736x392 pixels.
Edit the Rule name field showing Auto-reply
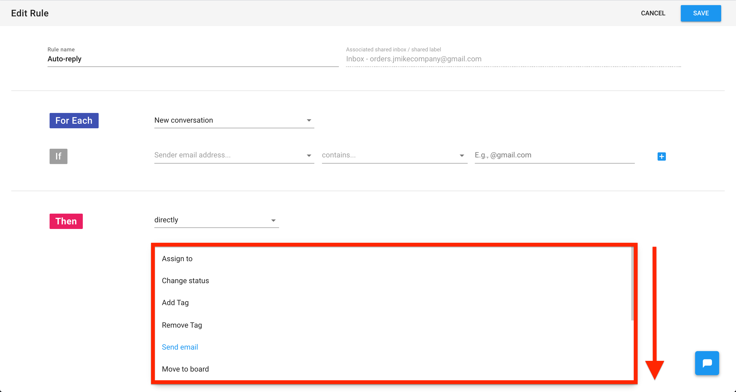(193, 59)
